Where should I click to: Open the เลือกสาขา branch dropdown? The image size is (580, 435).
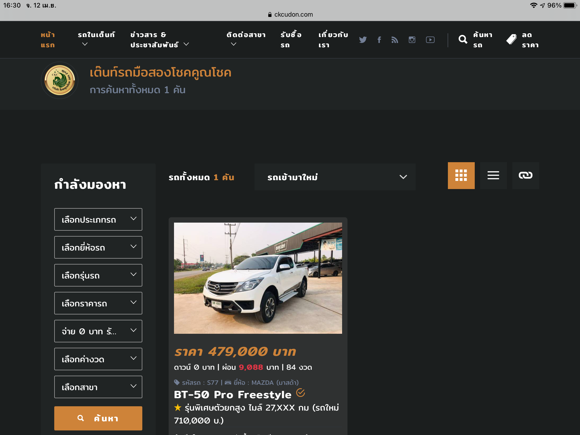tap(98, 387)
